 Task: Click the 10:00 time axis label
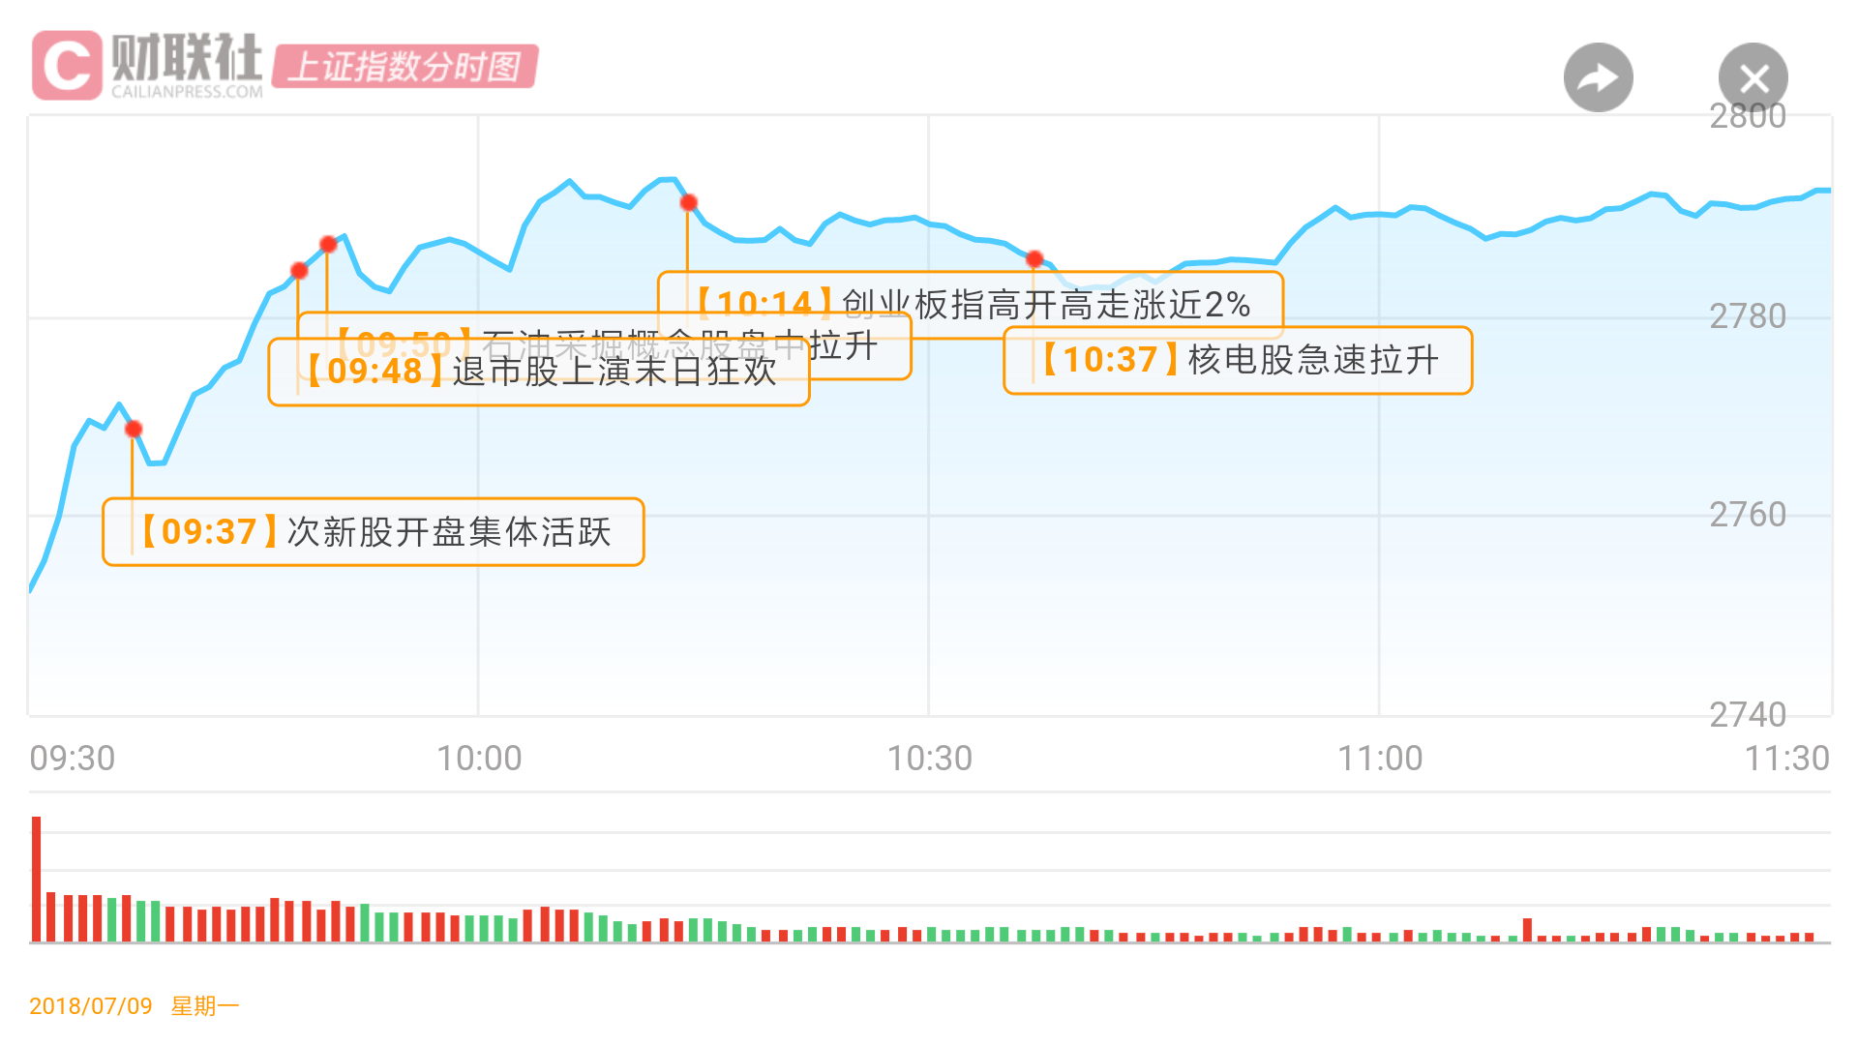tap(478, 758)
